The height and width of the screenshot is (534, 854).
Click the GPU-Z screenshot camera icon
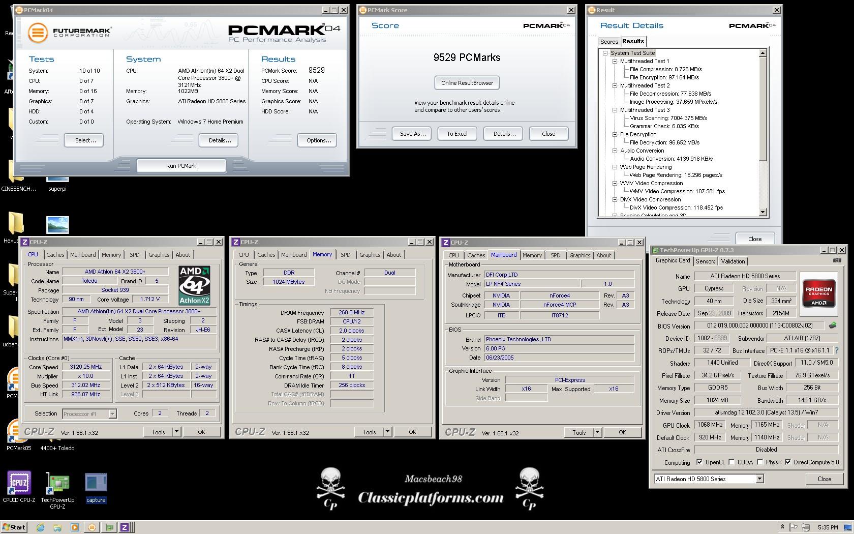coord(837,260)
